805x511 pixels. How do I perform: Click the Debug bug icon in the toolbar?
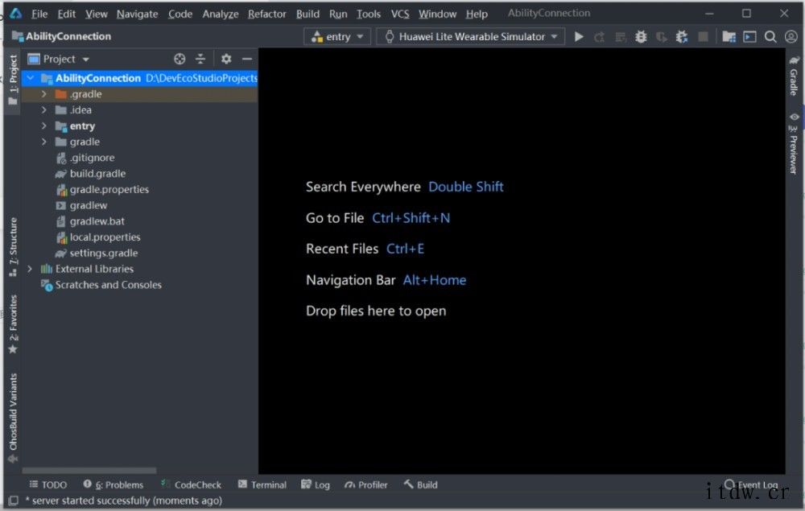click(x=641, y=36)
